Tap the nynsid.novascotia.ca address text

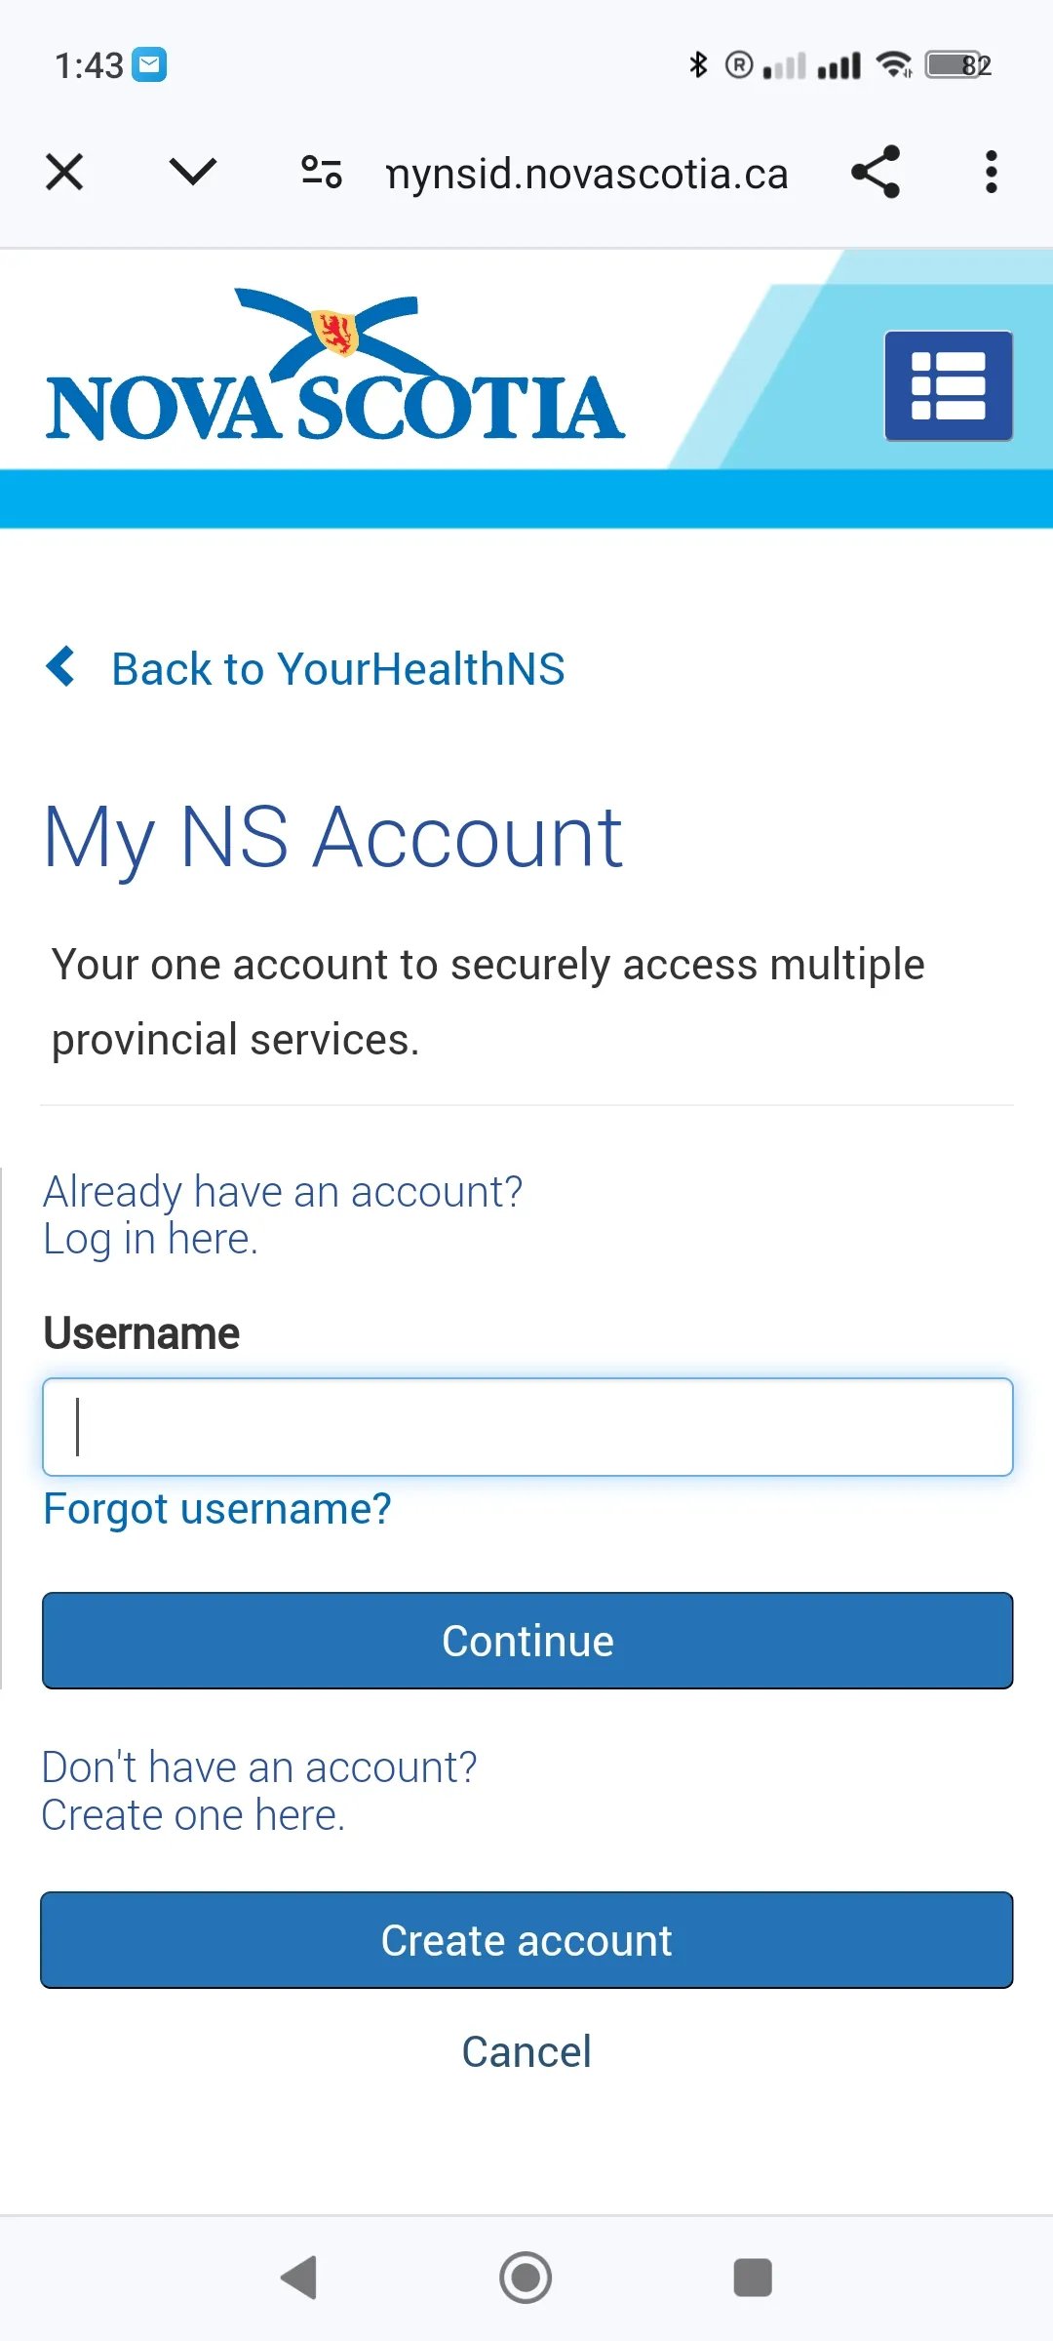(588, 174)
